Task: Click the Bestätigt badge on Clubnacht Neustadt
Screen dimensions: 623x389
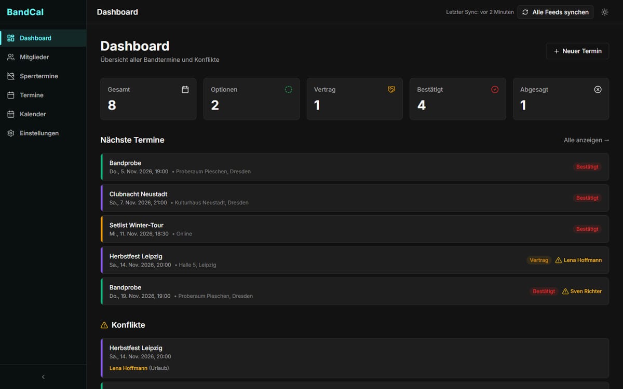Action: tap(588, 198)
